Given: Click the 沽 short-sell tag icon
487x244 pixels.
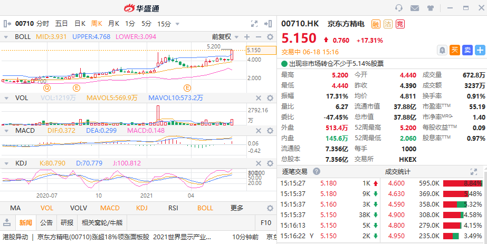Looking at the screenshot, I should [388, 24].
